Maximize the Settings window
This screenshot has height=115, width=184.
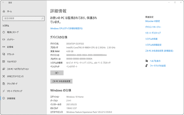pos(175,2)
